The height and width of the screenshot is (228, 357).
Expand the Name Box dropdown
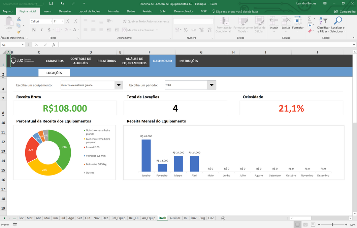coord(23,45)
